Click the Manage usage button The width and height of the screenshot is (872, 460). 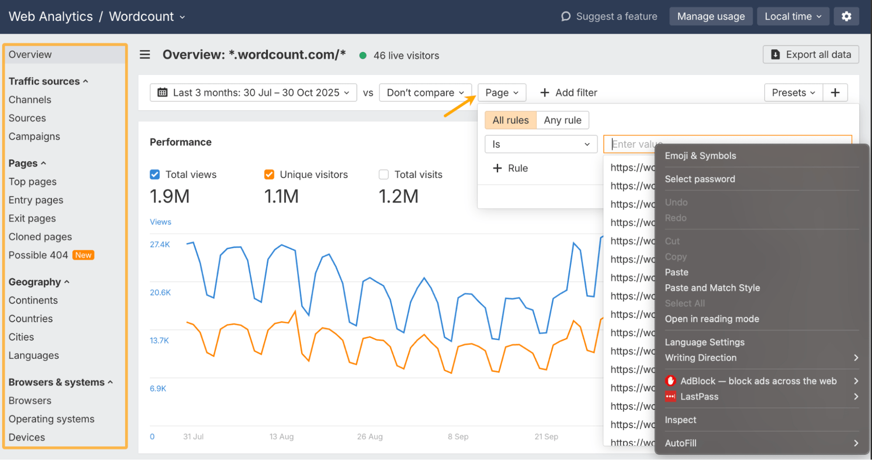711,17
